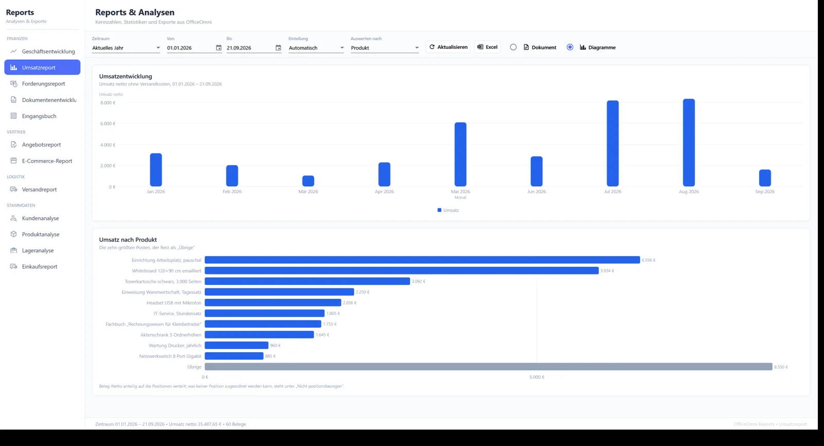Click the Mai 2026 bar in Umsatzentwicklung

pos(460,155)
